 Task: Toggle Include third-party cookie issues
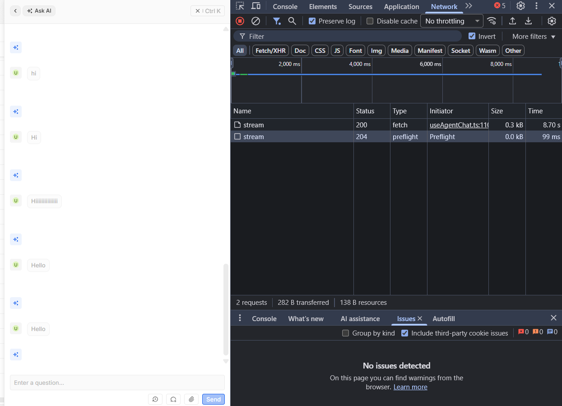point(404,333)
